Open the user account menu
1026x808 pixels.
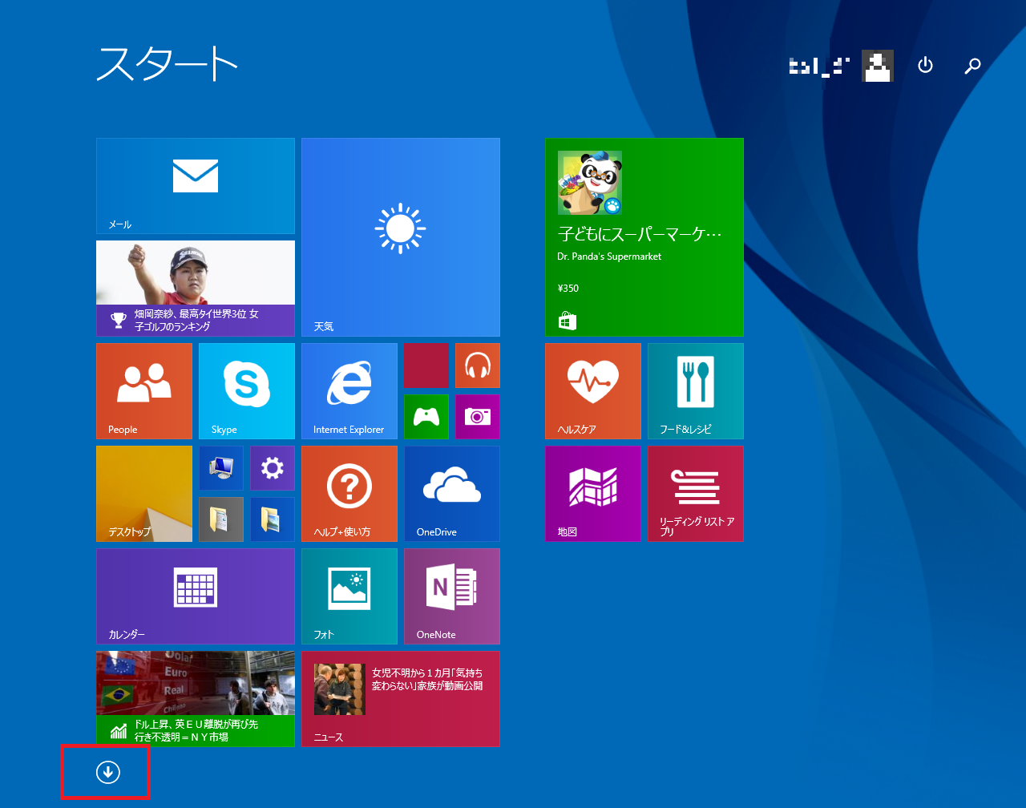point(842,66)
